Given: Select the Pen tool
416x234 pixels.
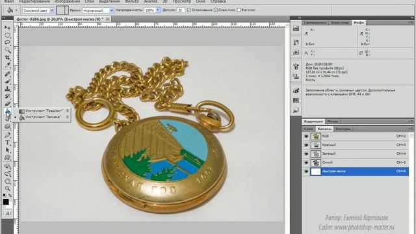Looking at the screenshot, I should (7, 135).
